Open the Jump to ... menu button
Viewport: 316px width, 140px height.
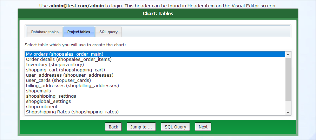(x=141, y=127)
